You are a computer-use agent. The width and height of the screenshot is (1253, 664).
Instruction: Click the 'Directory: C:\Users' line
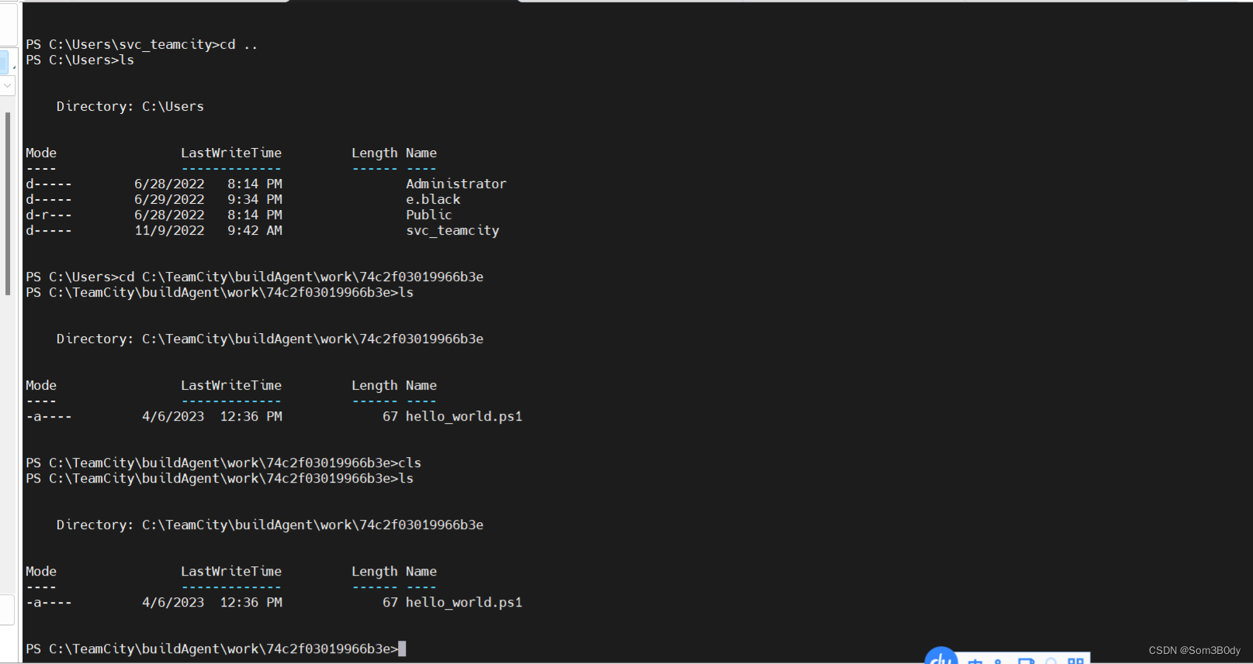pyautogui.click(x=130, y=106)
